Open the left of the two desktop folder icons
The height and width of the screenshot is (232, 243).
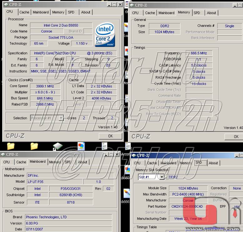(x=11, y=146)
